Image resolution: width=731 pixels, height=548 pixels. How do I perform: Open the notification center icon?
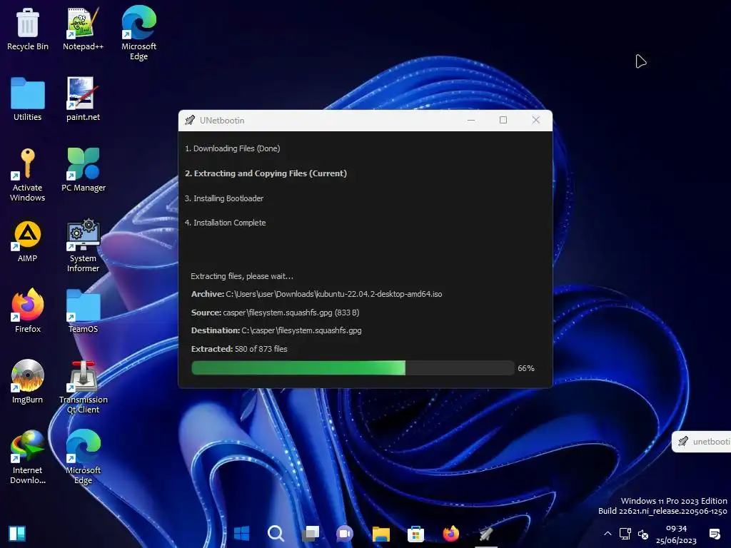click(714, 534)
